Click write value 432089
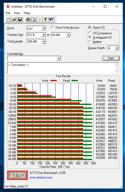 100,158
